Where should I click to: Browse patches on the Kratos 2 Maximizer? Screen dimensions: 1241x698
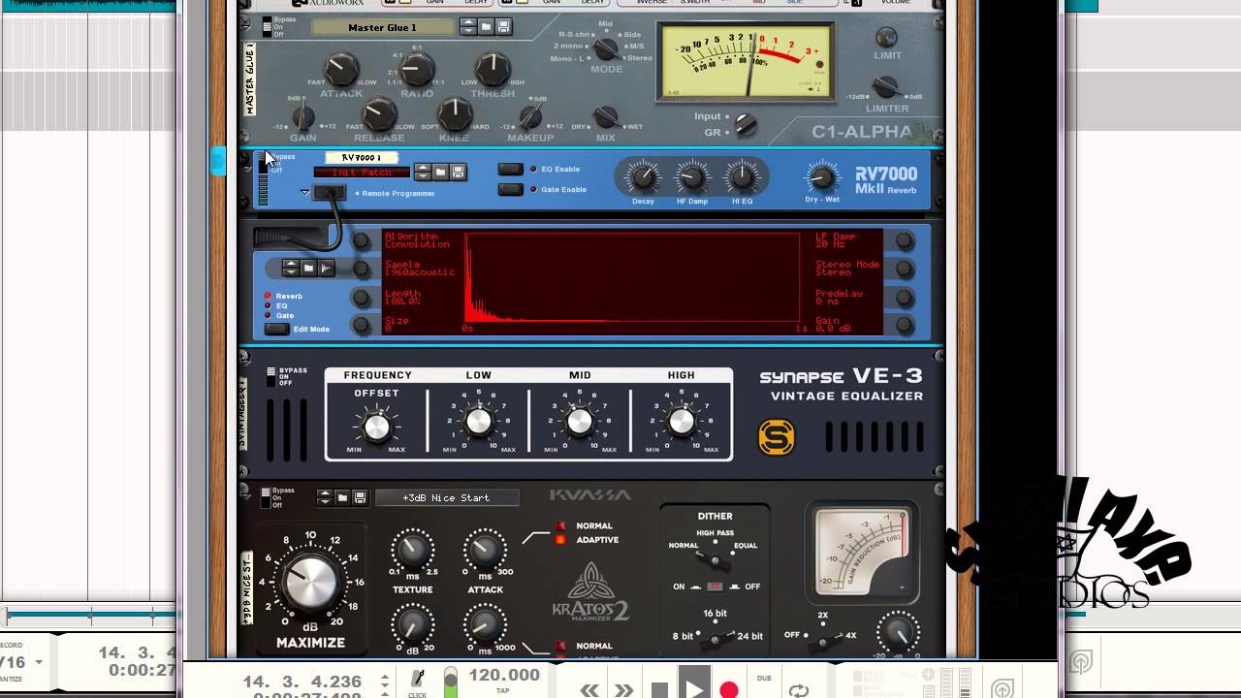[342, 497]
